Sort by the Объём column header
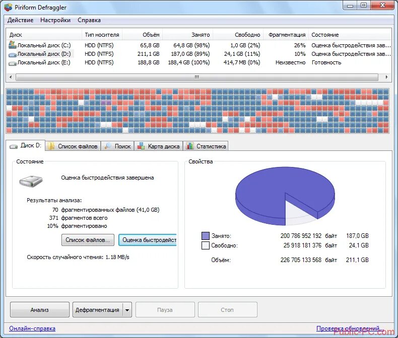 [143, 35]
